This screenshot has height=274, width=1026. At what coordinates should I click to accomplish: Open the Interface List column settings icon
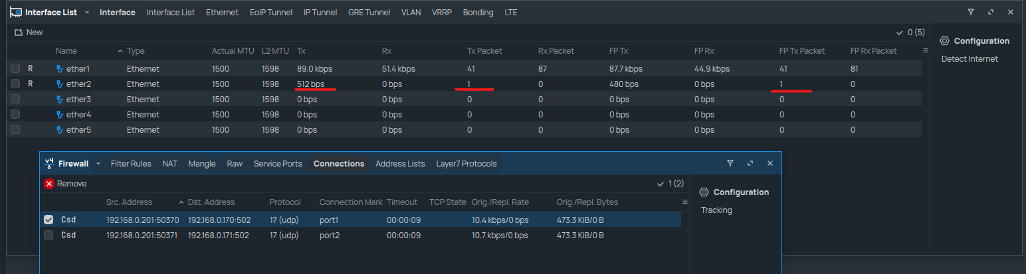[x=926, y=50]
